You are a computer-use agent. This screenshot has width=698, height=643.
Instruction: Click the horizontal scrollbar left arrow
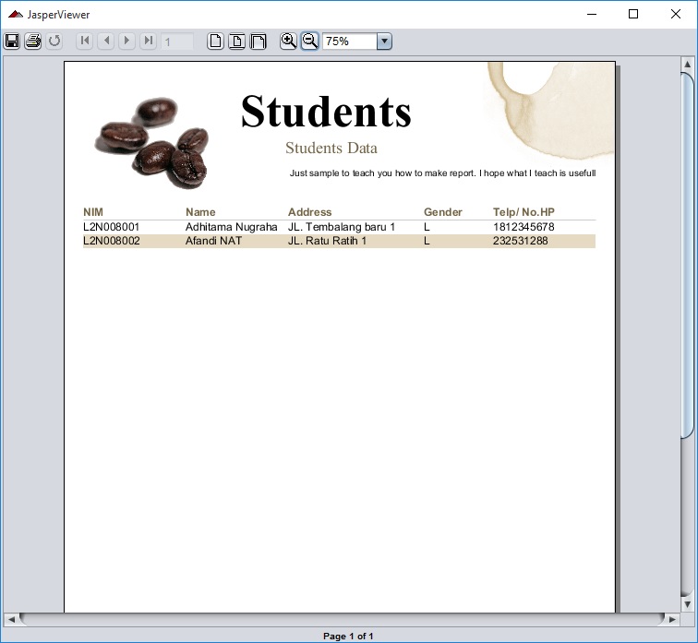click(x=11, y=619)
